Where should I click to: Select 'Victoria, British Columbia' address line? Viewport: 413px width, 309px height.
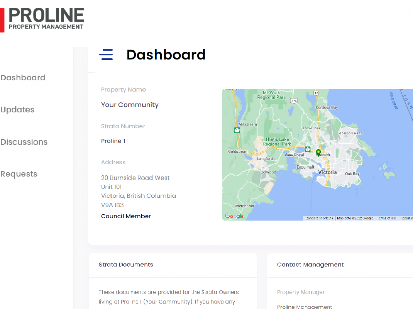pos(138,196)
